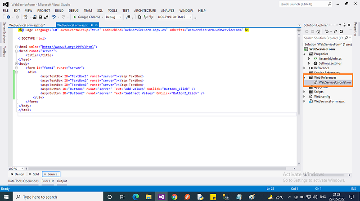
Task: Switch to the Output tab
Action: pos(62,181)
